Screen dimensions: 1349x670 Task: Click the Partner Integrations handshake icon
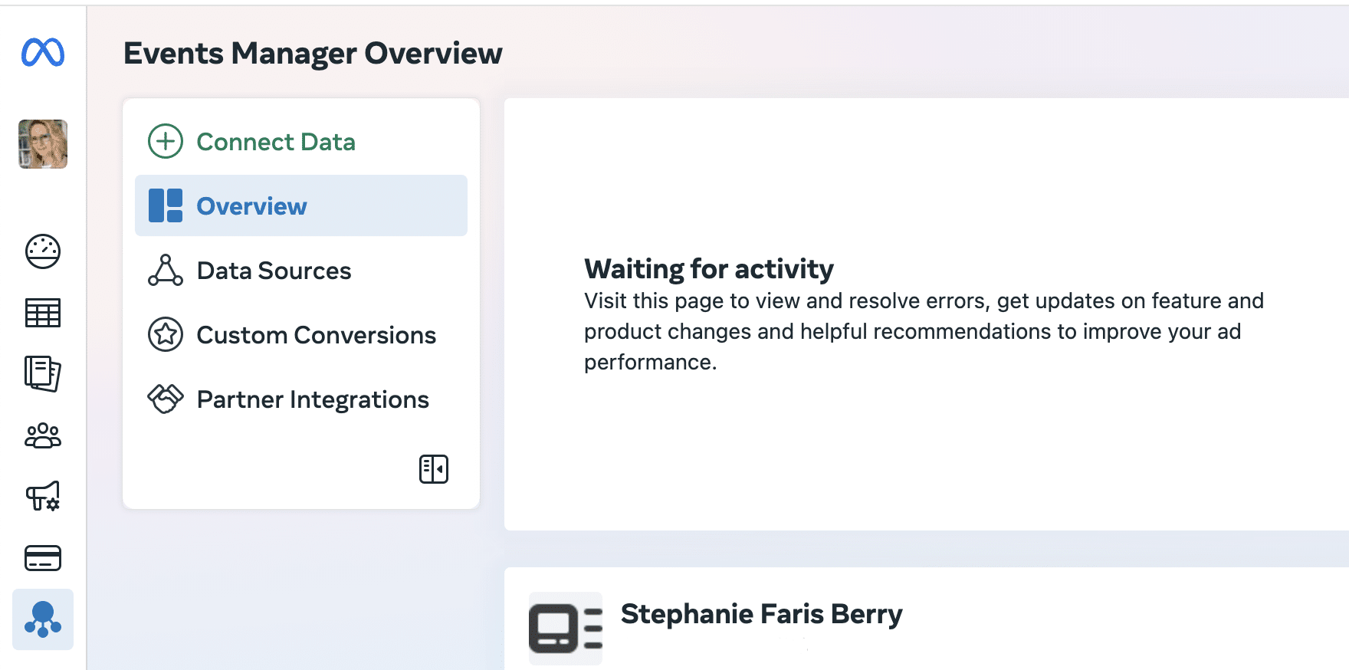click(165, 399)
